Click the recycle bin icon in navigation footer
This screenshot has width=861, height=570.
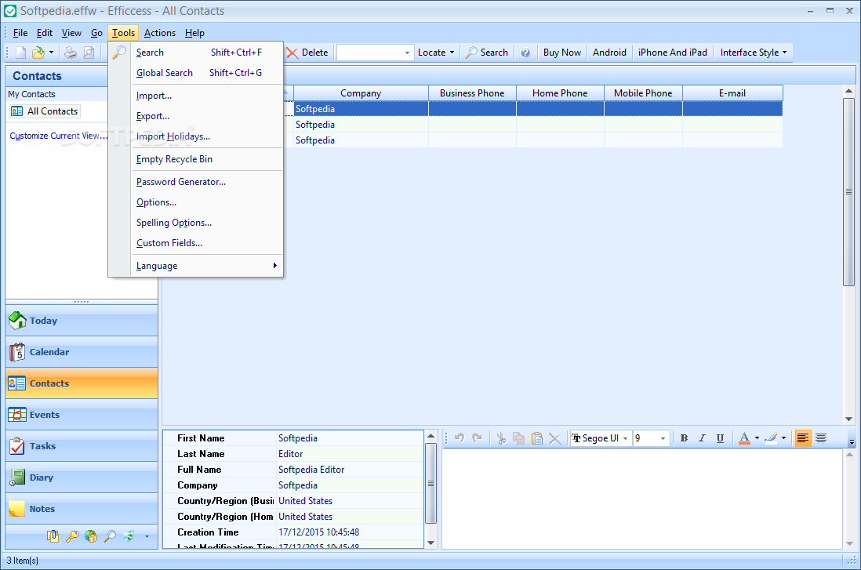click(x=129, y=536)
